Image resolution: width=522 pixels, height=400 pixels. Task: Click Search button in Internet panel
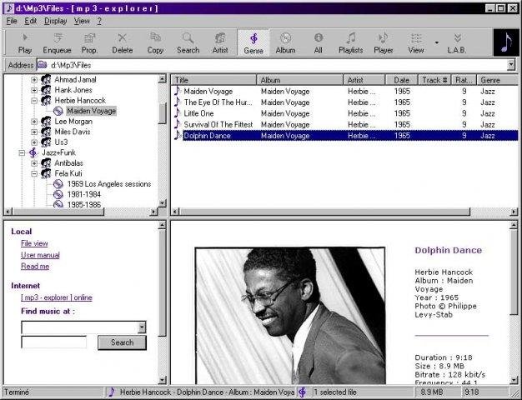[x=122, y=342]
